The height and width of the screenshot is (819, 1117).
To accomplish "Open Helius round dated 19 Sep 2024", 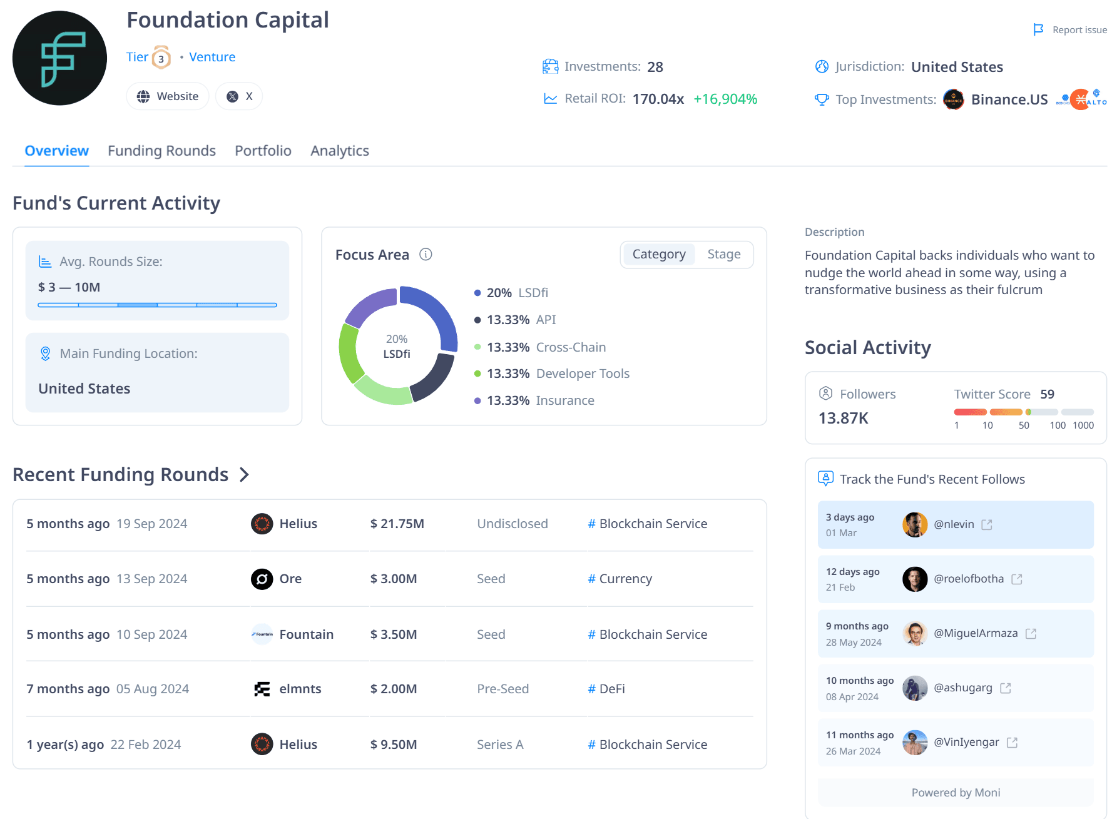I will tap(390, 524).
